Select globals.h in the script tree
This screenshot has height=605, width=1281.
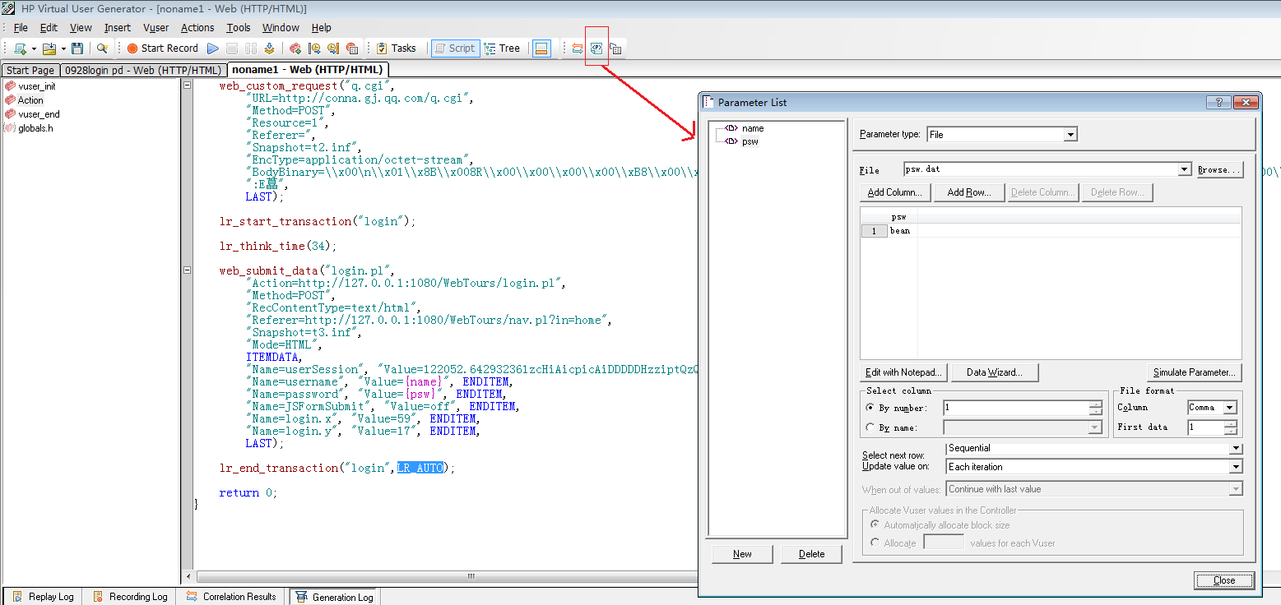[35, 128]
